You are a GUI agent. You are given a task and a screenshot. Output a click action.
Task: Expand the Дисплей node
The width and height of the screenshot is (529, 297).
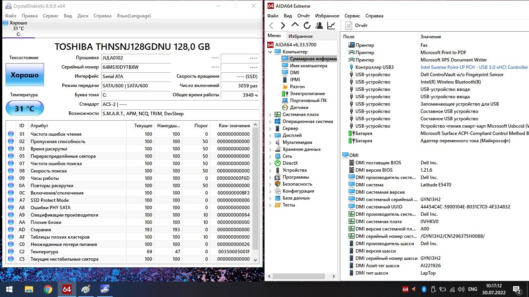tap(270, 135)
